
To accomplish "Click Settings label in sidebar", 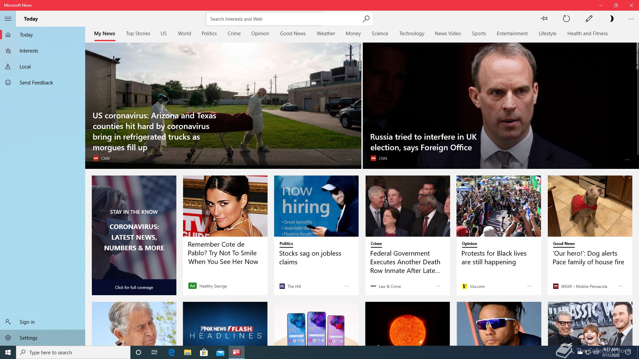I will coord(28,338).
